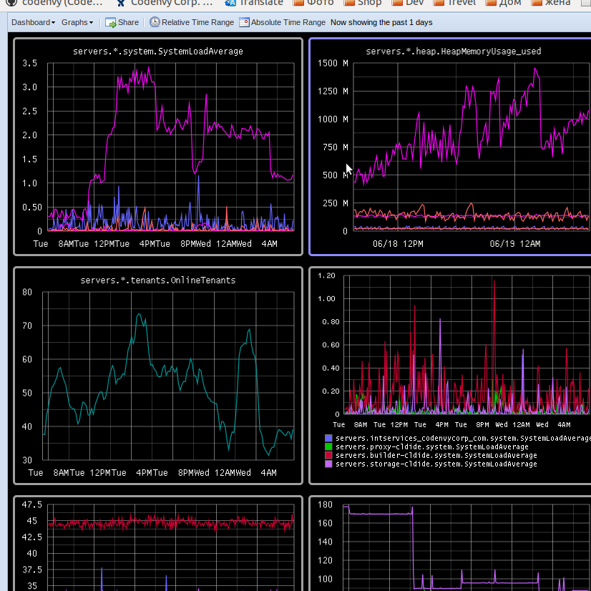Open the Codenvy Corp bookmark
This screenshot has height=591, width=591.
tap(163, 2)
